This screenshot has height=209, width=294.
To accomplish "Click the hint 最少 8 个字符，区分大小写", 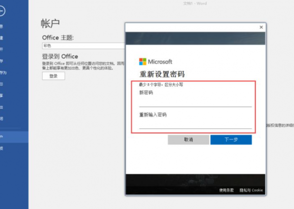I will [161, 85].
